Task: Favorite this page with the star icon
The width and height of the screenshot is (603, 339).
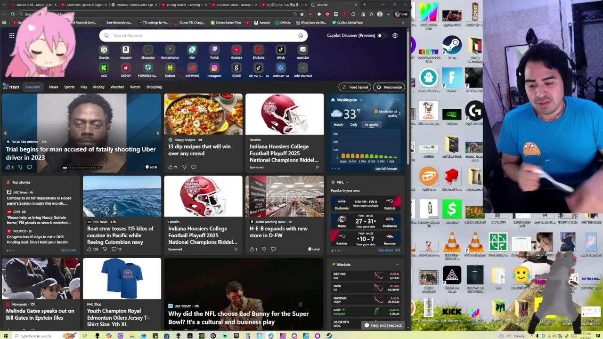Action: click(301, 14)
